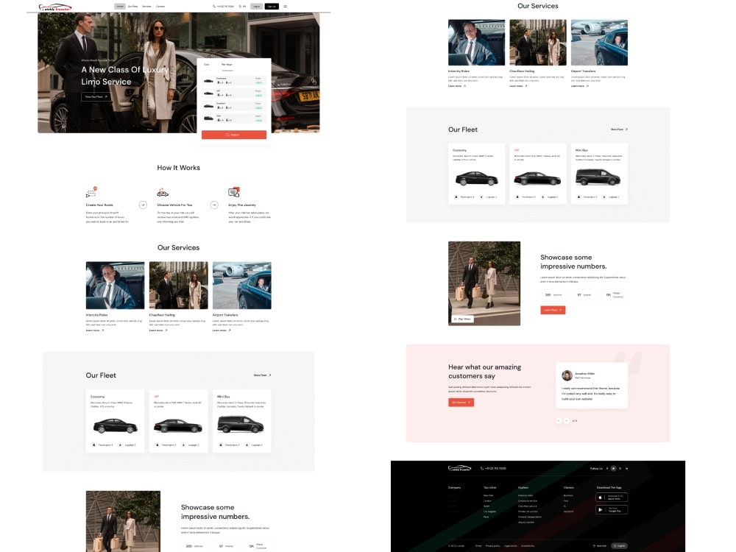Click the red Get Started button

[x=461, y=403]
